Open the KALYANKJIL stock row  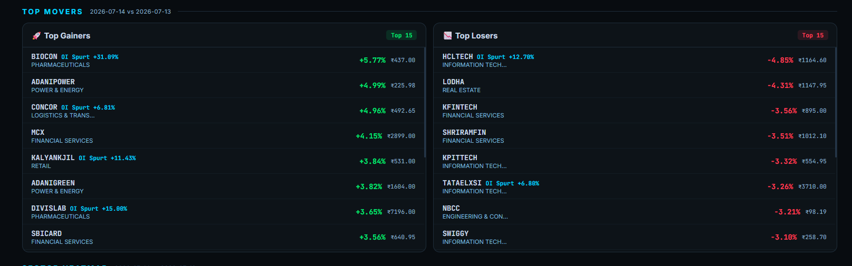[223, 161]
